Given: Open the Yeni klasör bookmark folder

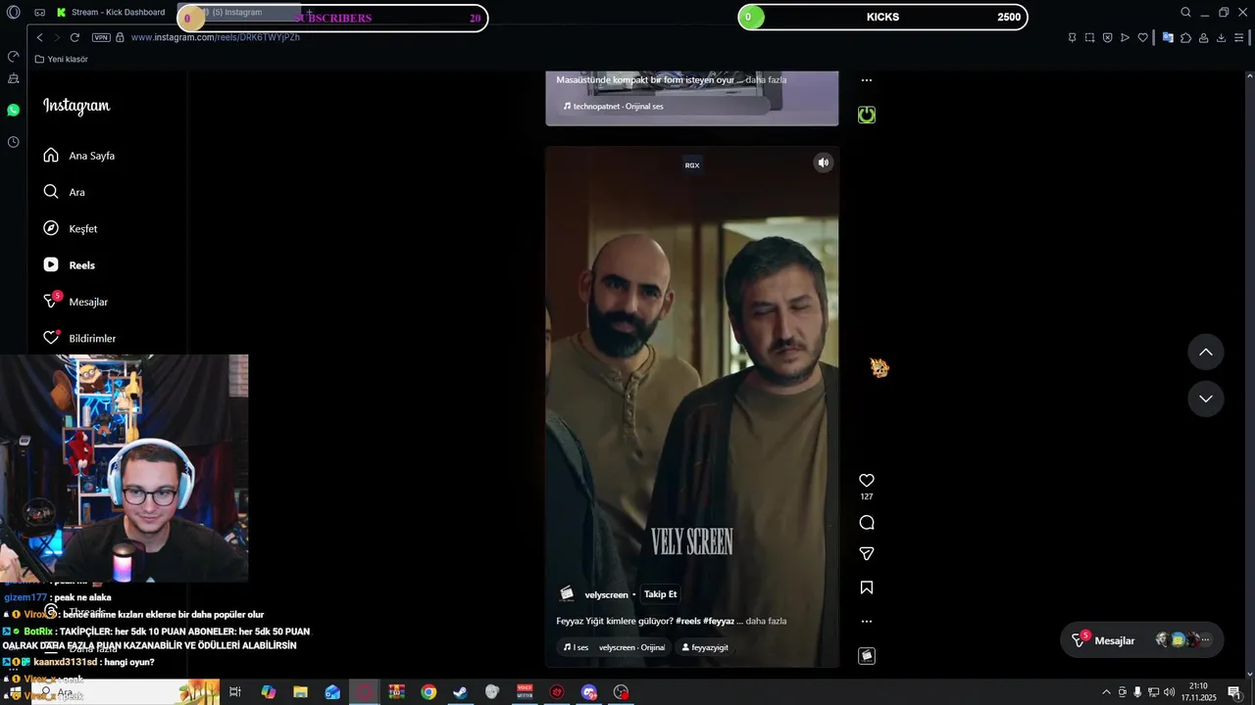Looking at the screenshot, I should coord(61,59).
